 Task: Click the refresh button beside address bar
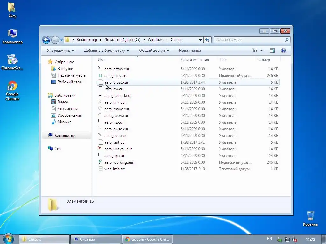[x=208, y=40]
